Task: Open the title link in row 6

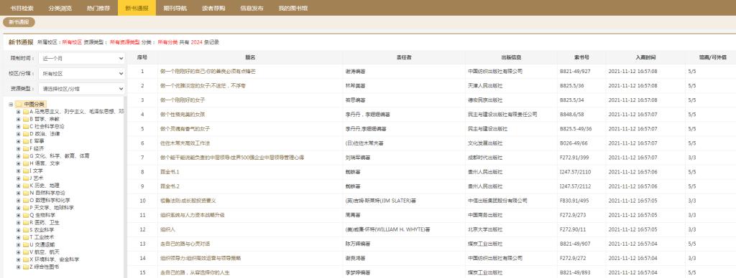Action: [185, 143]
